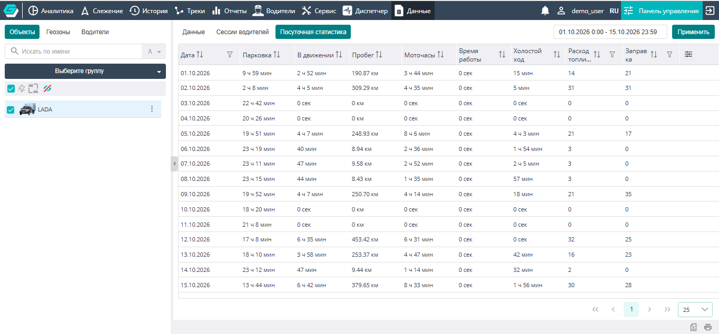Image resolution: width=719 pixels, height=334 pixels.
Task: Click the logout icon at far right
Action: point(709,11)
